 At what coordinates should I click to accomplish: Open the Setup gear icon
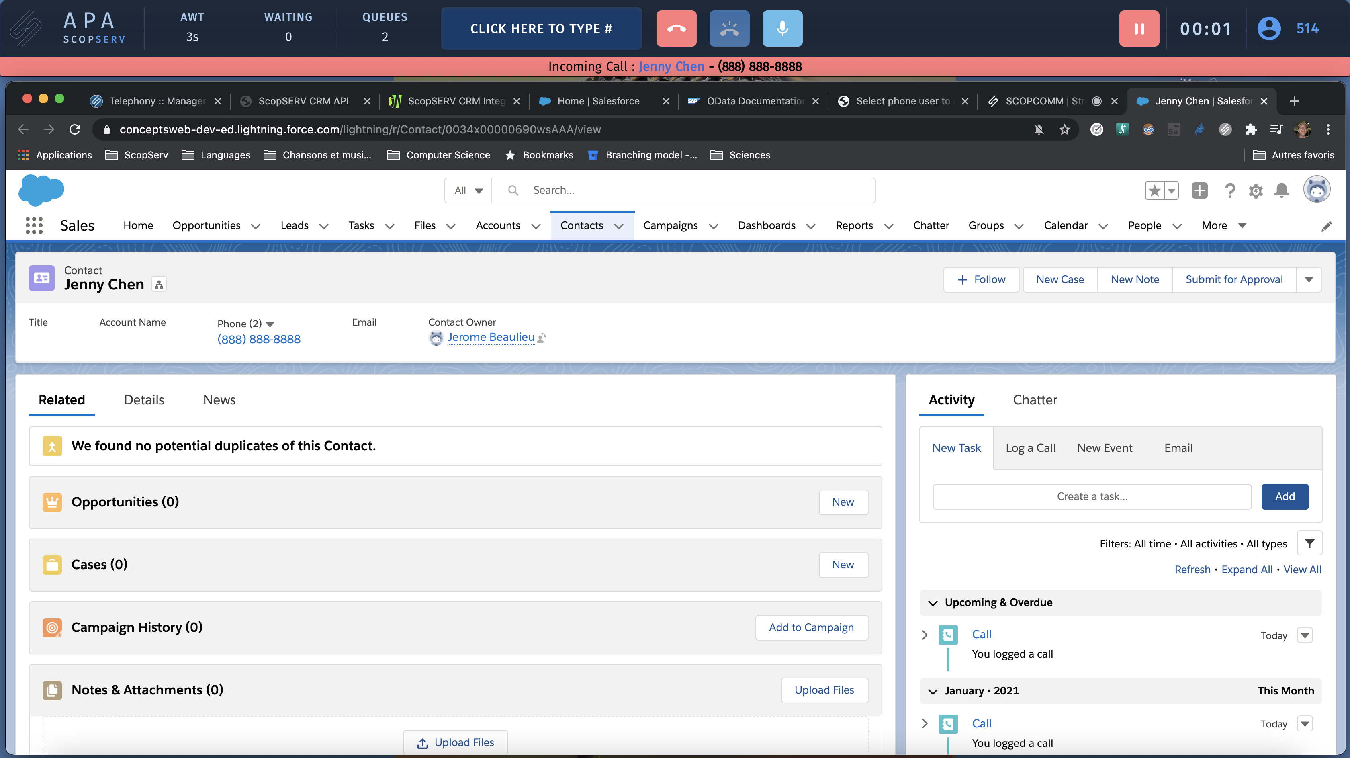click(1255, 191)
